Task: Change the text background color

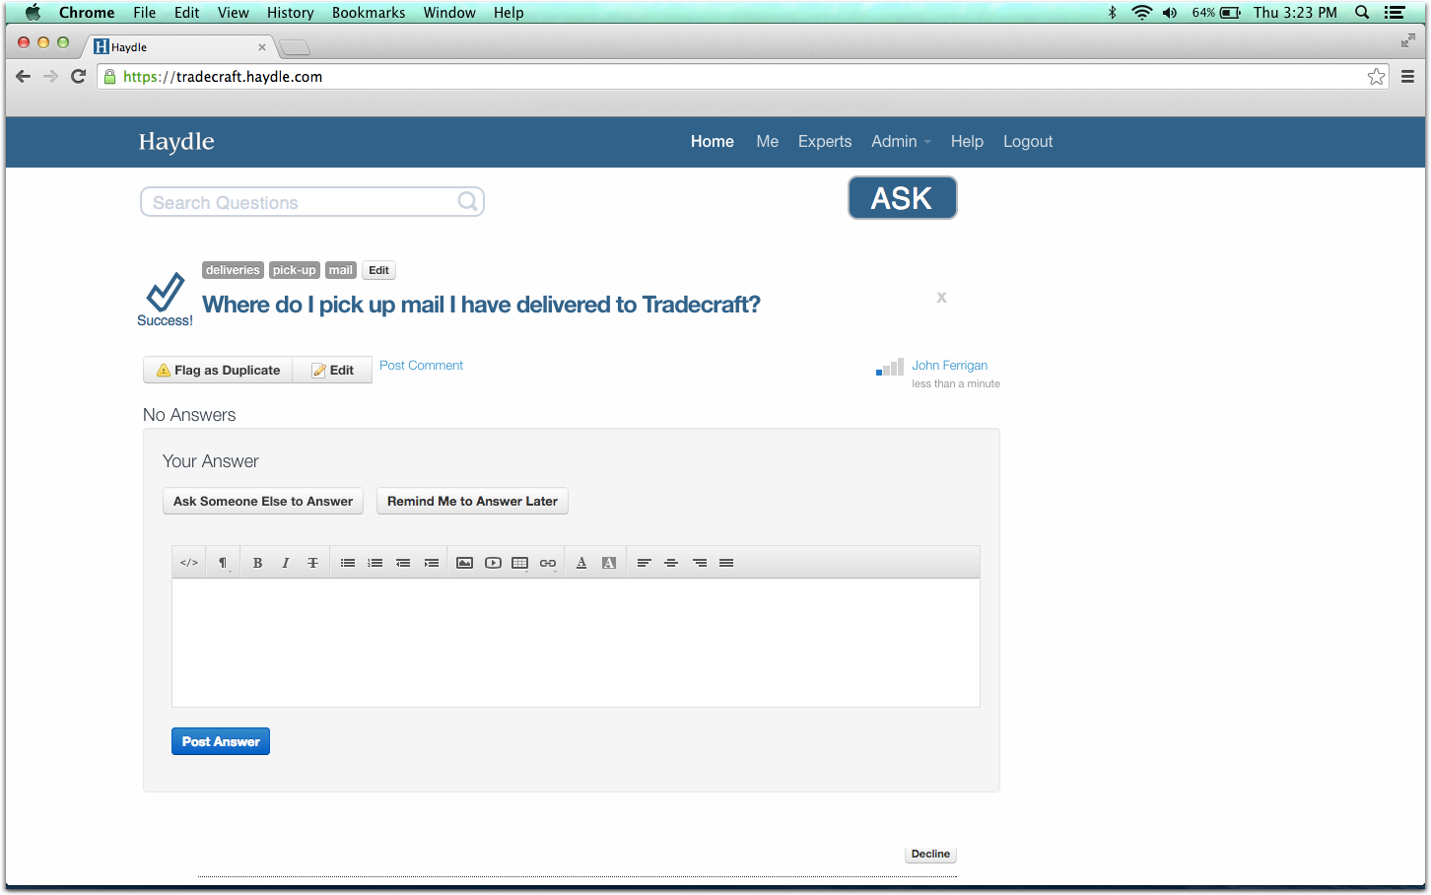Action: tap(609, 563)
